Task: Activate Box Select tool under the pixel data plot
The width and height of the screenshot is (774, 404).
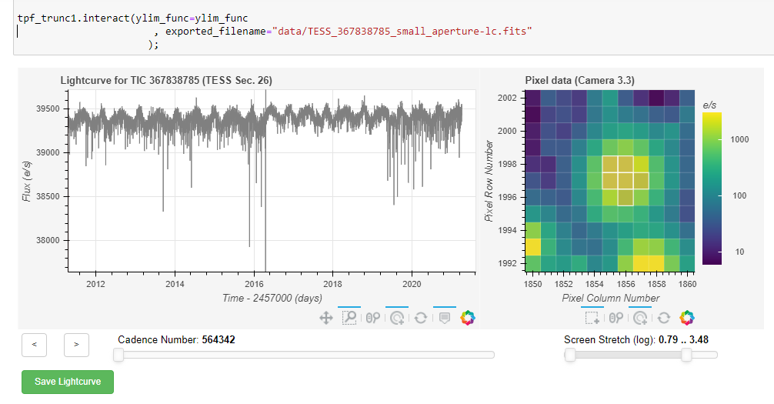Action: pos(592,318)
